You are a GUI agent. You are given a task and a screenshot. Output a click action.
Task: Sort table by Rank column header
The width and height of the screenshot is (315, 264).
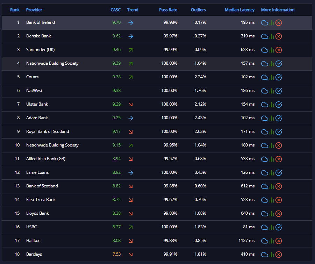15,10
